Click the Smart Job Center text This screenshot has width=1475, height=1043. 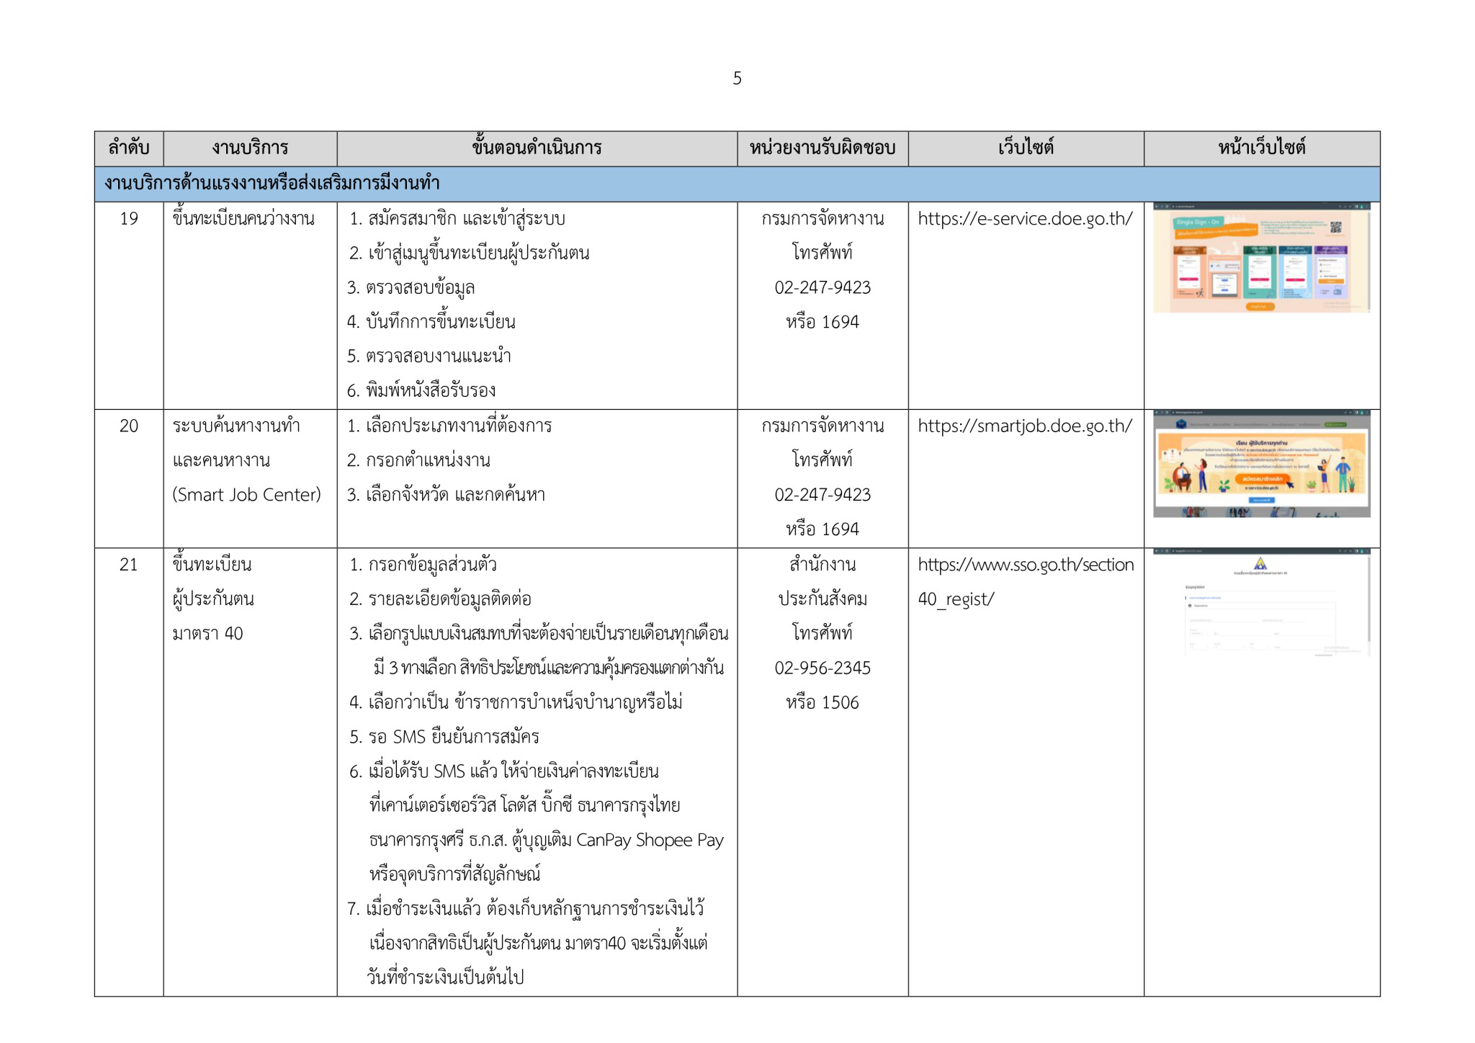coord(246,496)
